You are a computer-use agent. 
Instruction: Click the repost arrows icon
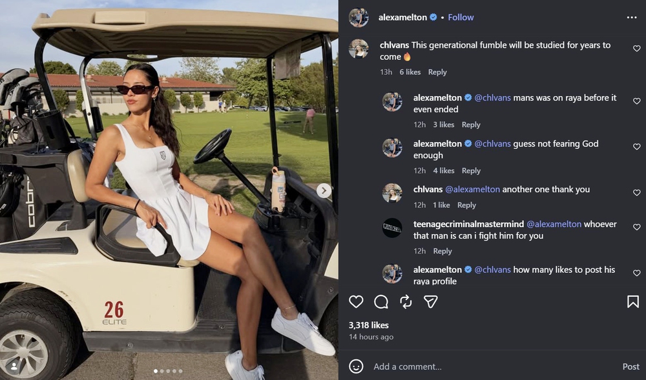(x=406, y=302)
